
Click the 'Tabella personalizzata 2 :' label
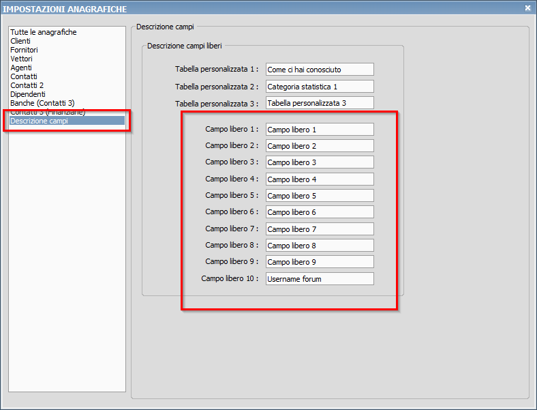217,87
